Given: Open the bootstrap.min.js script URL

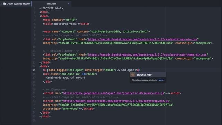Looking at the screenshot, I should [x=116, y=101].
